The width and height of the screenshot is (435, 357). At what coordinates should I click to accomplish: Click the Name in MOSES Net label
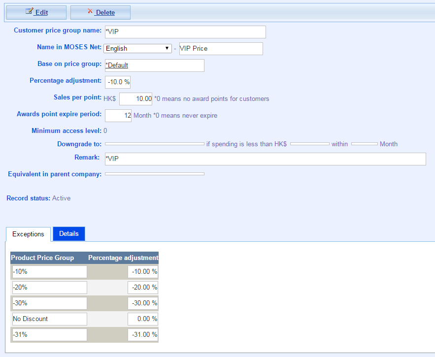click(69, 47)
